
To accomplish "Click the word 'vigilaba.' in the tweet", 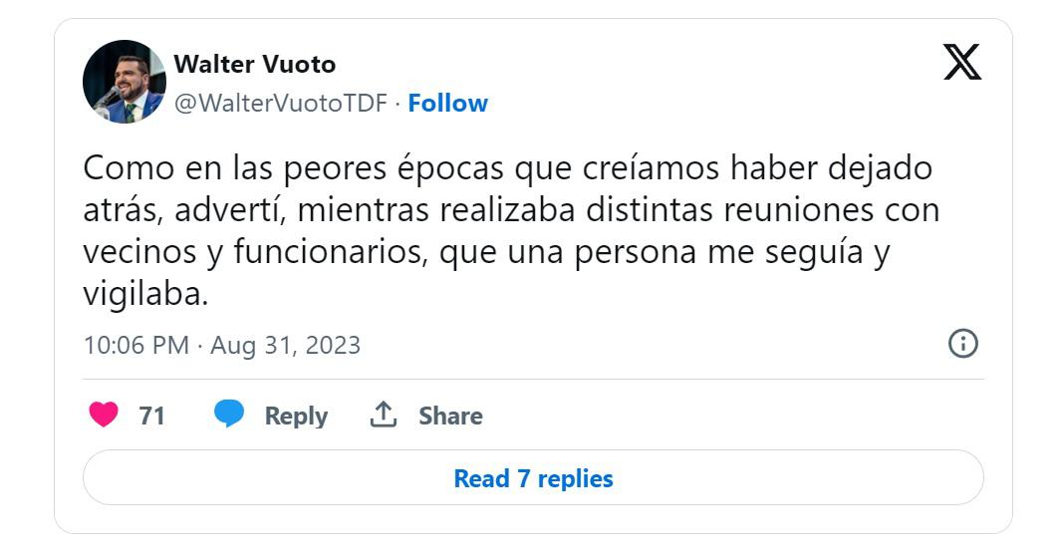I will pos(145,295).
